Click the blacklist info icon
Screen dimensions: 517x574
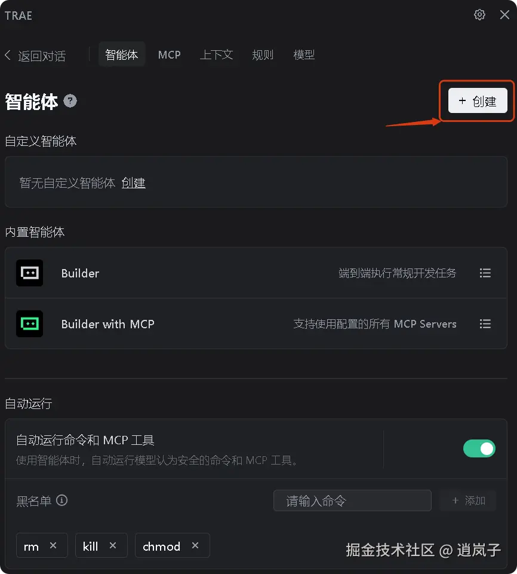coord(62,500)
